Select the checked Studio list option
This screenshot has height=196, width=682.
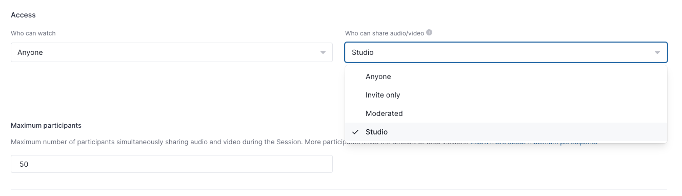pyautogui.click(x=506, y=132)
